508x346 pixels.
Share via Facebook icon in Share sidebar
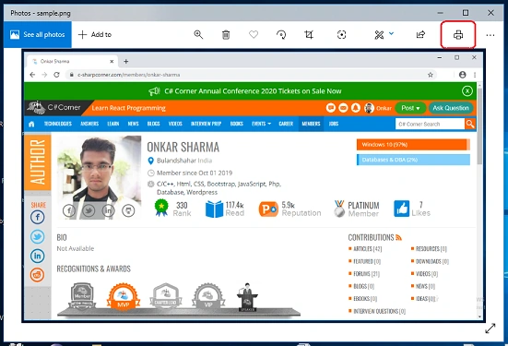(x=37, y=217)
